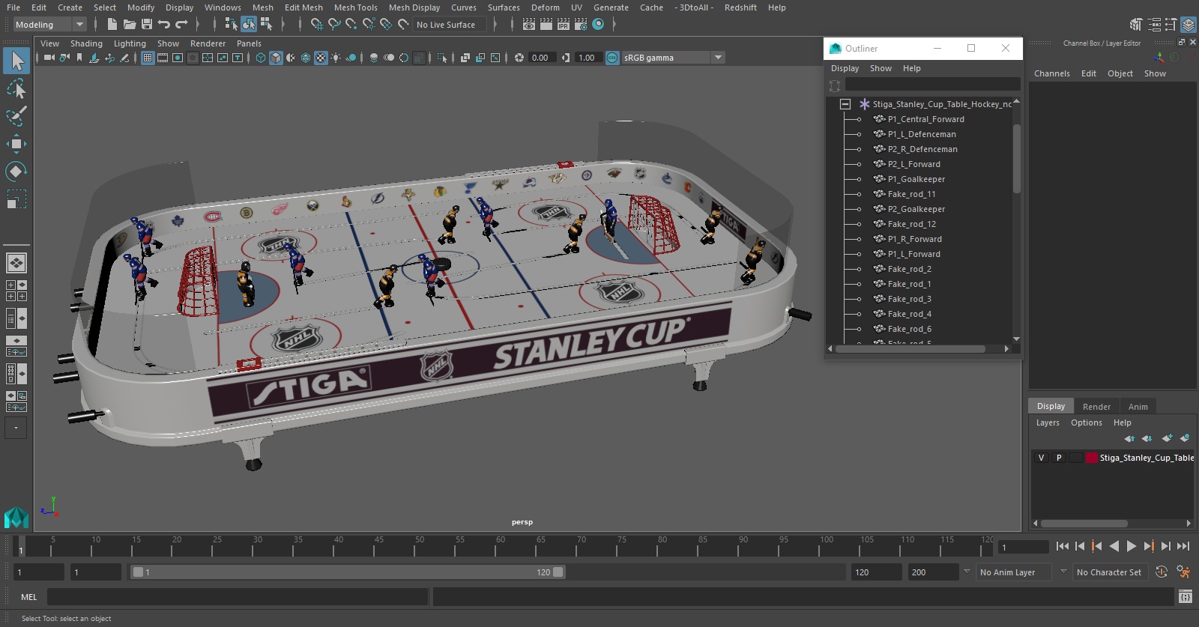
Task: Click the Outliner horizontal scrollbar
Action: coord(910,349)
